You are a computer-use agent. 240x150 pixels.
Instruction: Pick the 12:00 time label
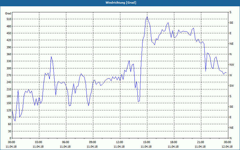(x=120, y=142)
